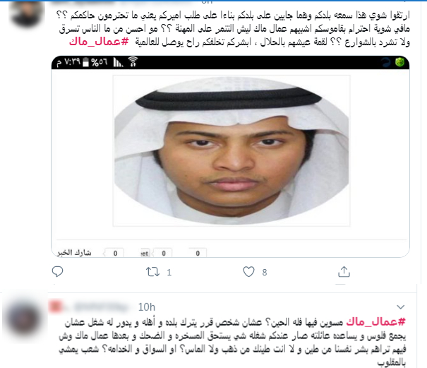Open the second tweet author's blurred avatar
The height and width of the screenshot is (368, 427).
[25, 319]
